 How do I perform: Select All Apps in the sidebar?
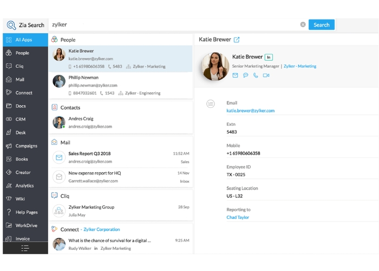click(x=25, y=40)
